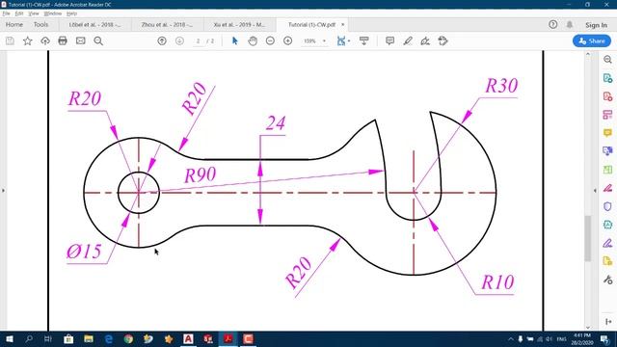Print the document
This screenshot has width=617, height=347.
point(63,40)
